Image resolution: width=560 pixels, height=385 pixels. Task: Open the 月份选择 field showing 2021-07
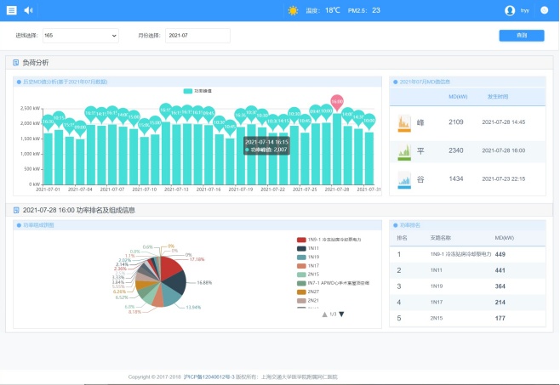[x=197, y=36]
